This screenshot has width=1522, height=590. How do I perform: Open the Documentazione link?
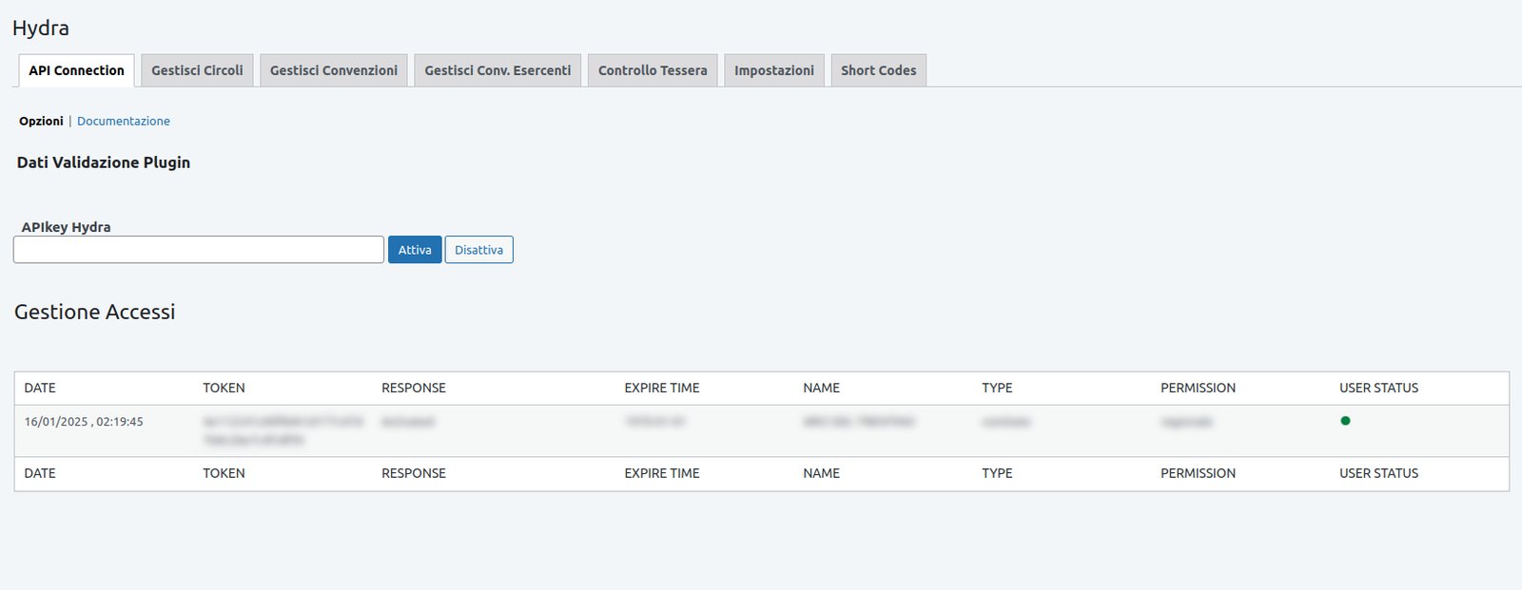[x=124, y=121]
